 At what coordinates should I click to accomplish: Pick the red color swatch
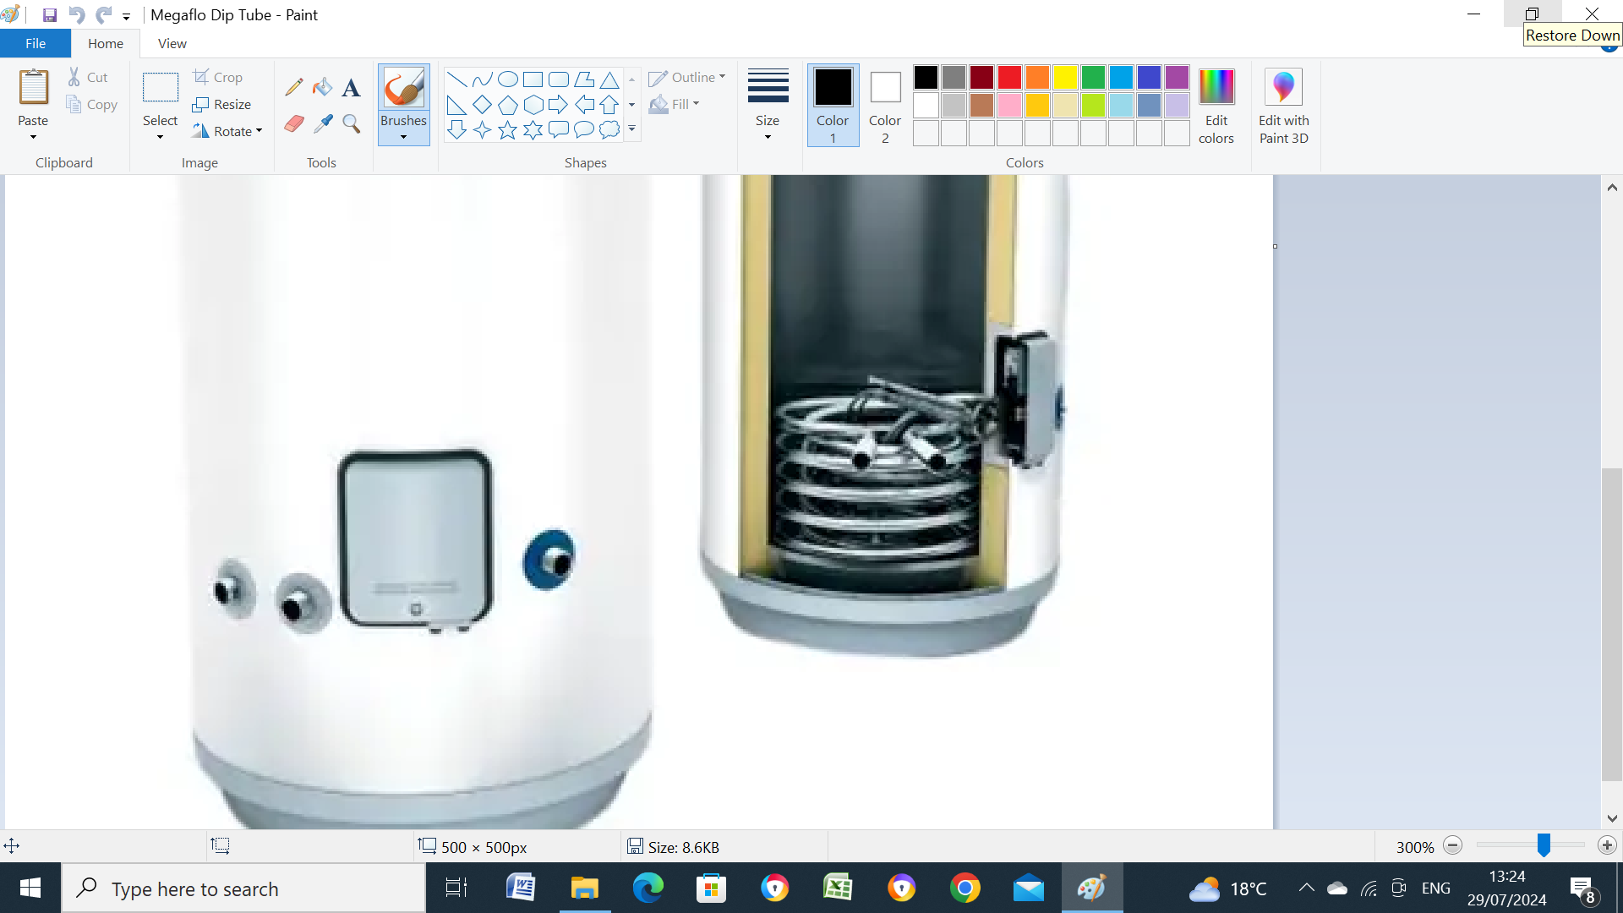point(1009,78)
